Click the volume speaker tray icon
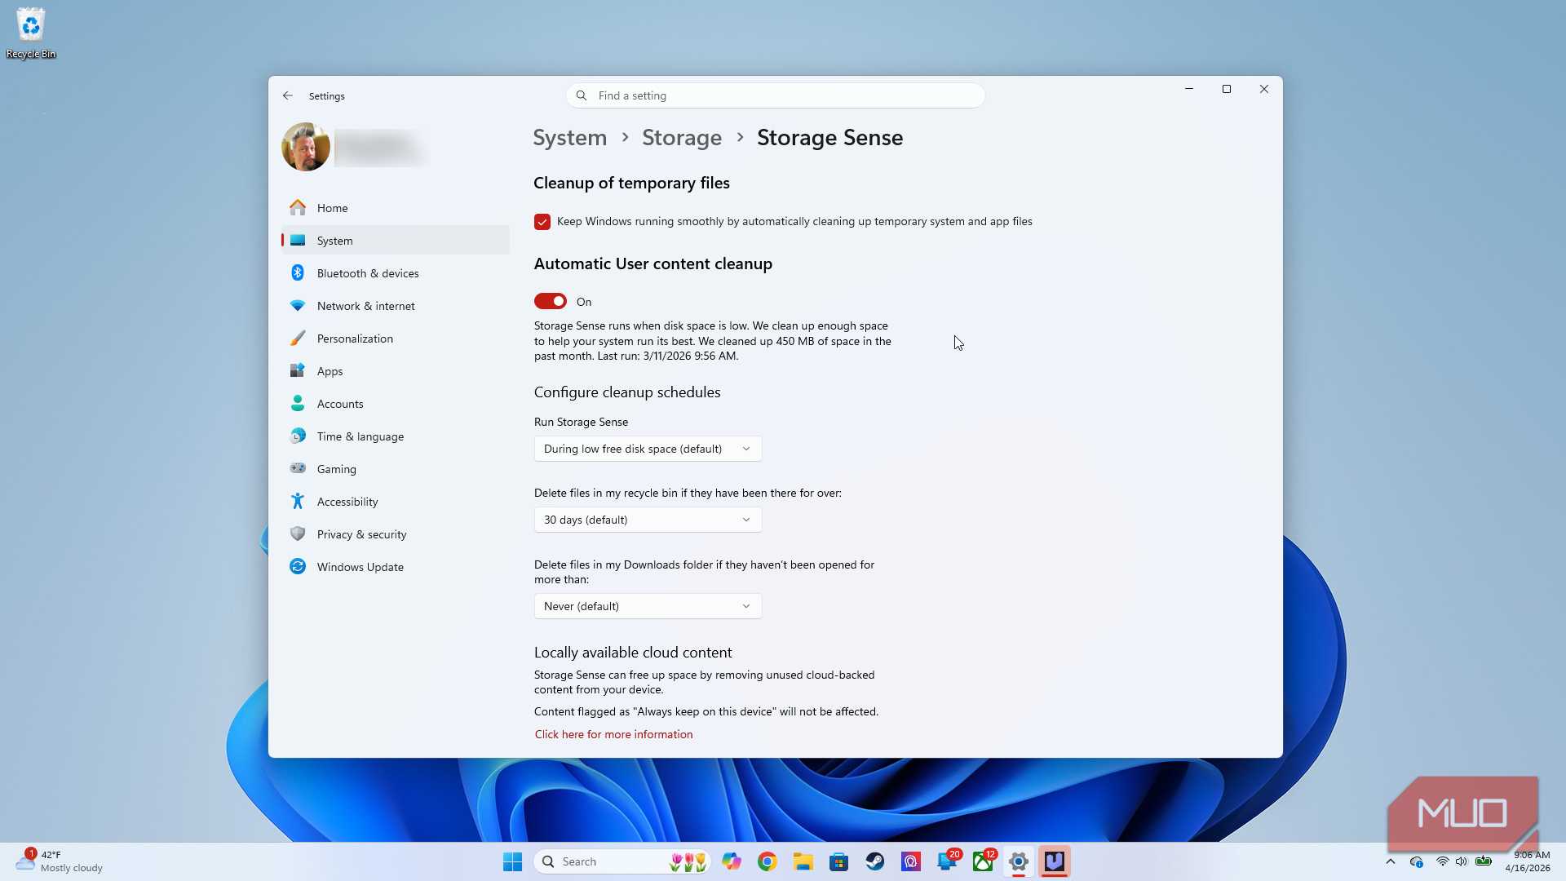The height and width of the screenshot is (881, 1566). [x=1462, y=861]
